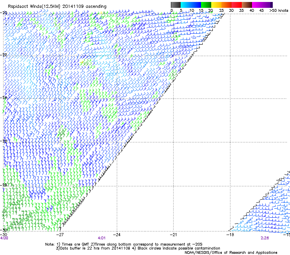Click the -24 latitude axis label

(x=4, y=98)
